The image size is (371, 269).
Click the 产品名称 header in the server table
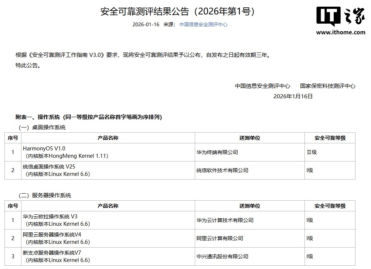coord(108,206)
